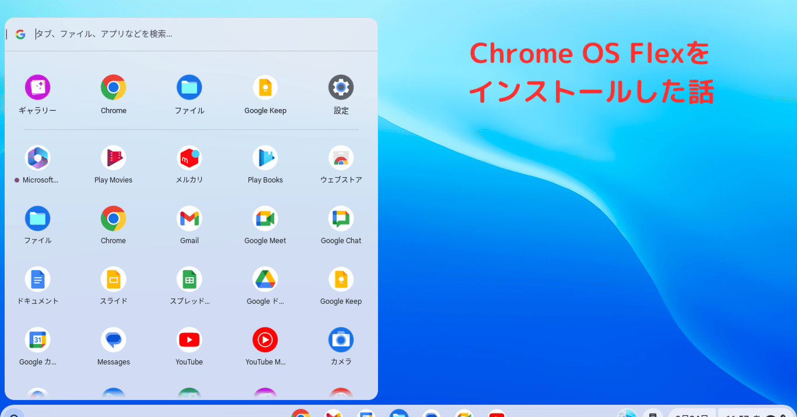Open the カメラ (Camera) app
This screenshot has height=417, width=797.
pos(341,338)
